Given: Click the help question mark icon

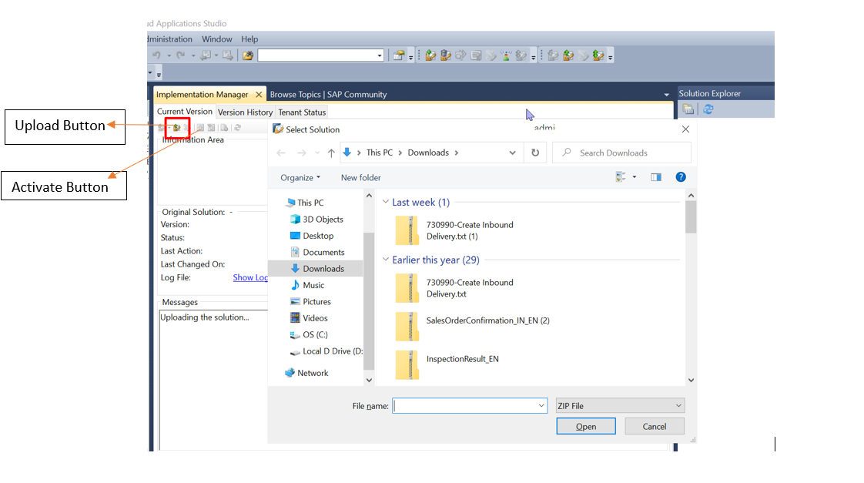Looking at the screenshot, I should pos(681,177).
